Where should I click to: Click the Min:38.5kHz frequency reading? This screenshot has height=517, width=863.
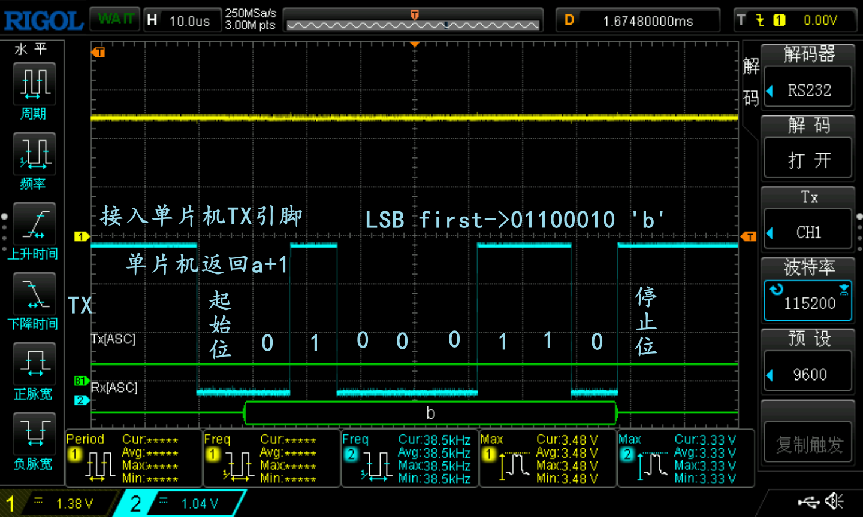[434, 479]
